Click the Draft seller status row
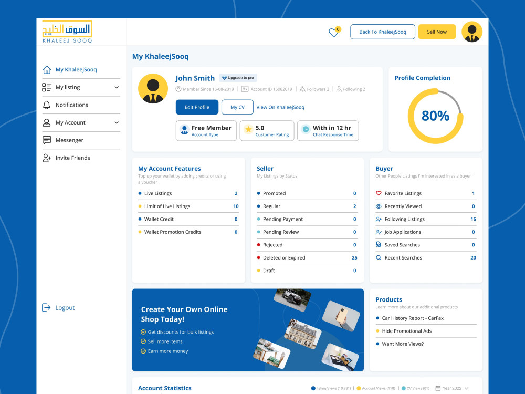This screenshot has height=394, width=525. click(307, 271)
